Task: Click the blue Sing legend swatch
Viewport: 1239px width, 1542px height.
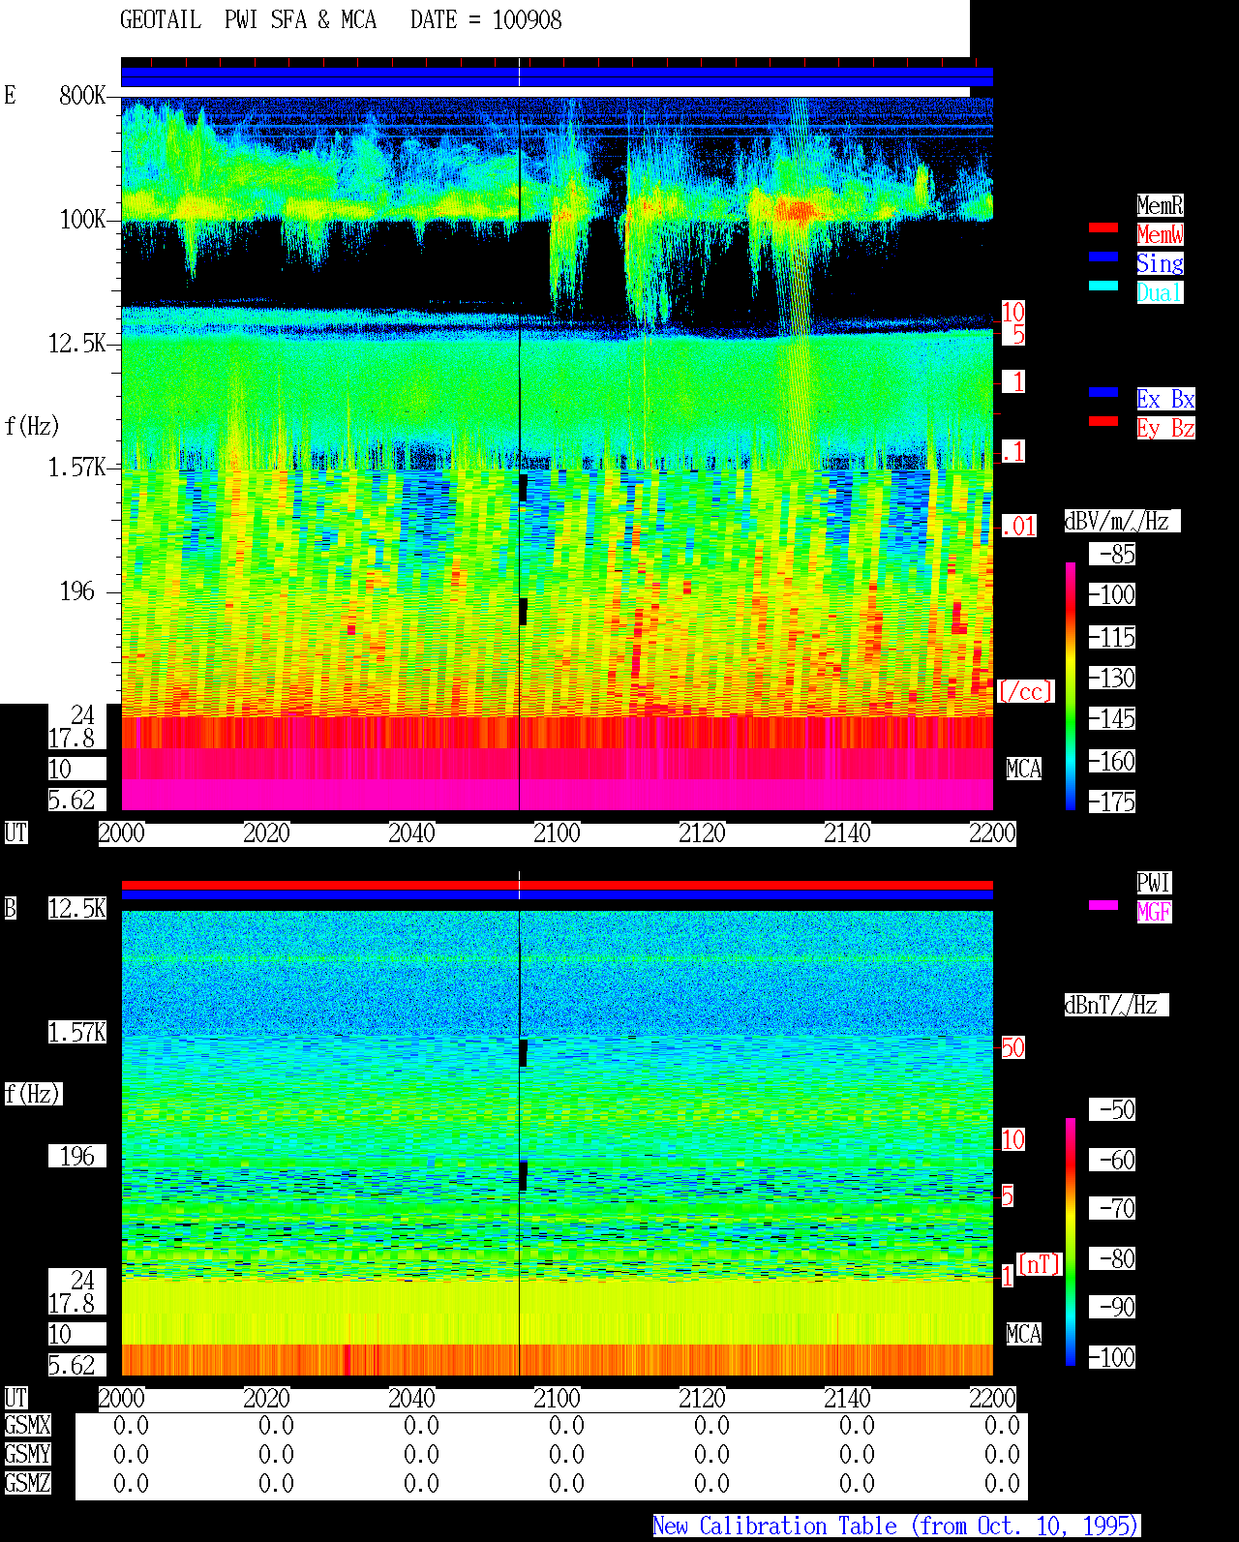Action: point(1103,257)
